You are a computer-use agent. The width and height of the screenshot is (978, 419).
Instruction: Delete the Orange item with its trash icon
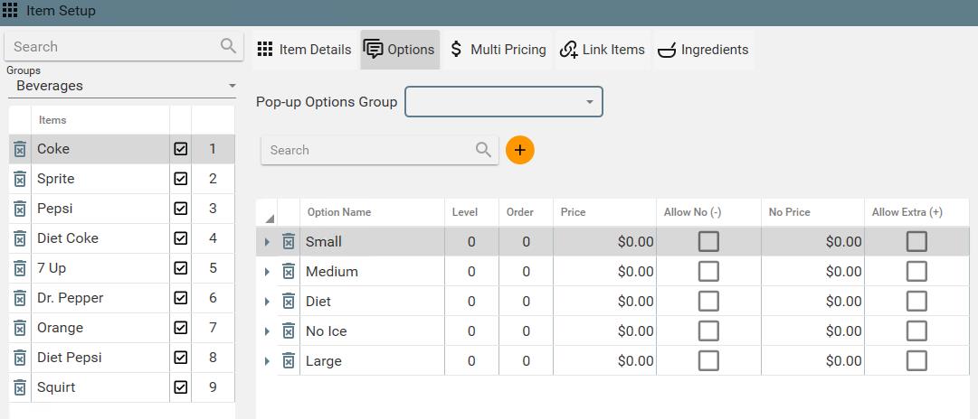[20, 328]
